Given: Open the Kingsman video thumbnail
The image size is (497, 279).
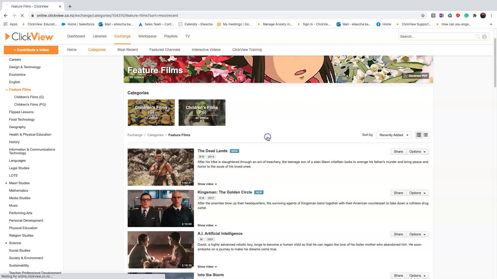Looking at the screenshot, I should click(x=160, y=208).
